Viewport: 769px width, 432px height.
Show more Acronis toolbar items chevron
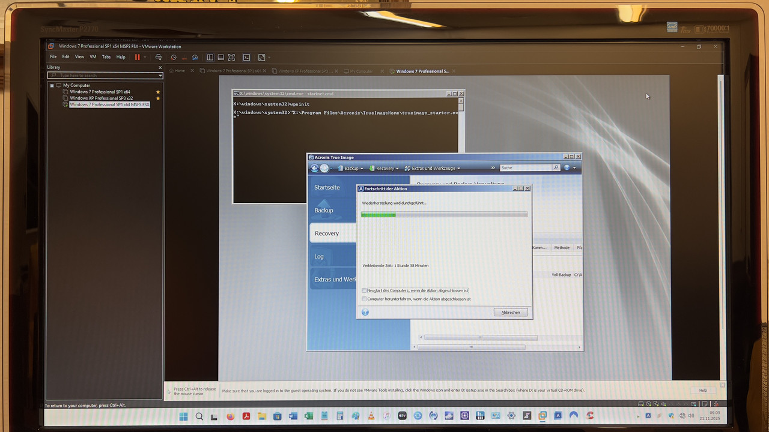point(493,168)
